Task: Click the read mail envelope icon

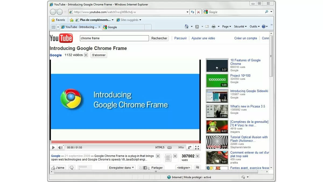Action: point(207,26)
